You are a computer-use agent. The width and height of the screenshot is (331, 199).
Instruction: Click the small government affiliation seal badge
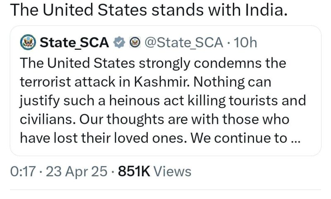tap(135, 42)
